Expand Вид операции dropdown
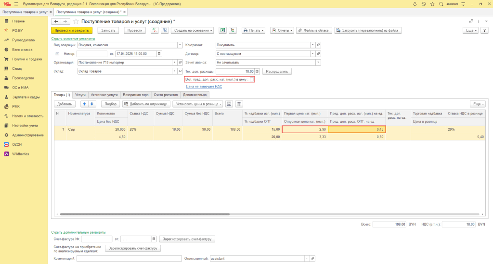 [x=180, y=45]
